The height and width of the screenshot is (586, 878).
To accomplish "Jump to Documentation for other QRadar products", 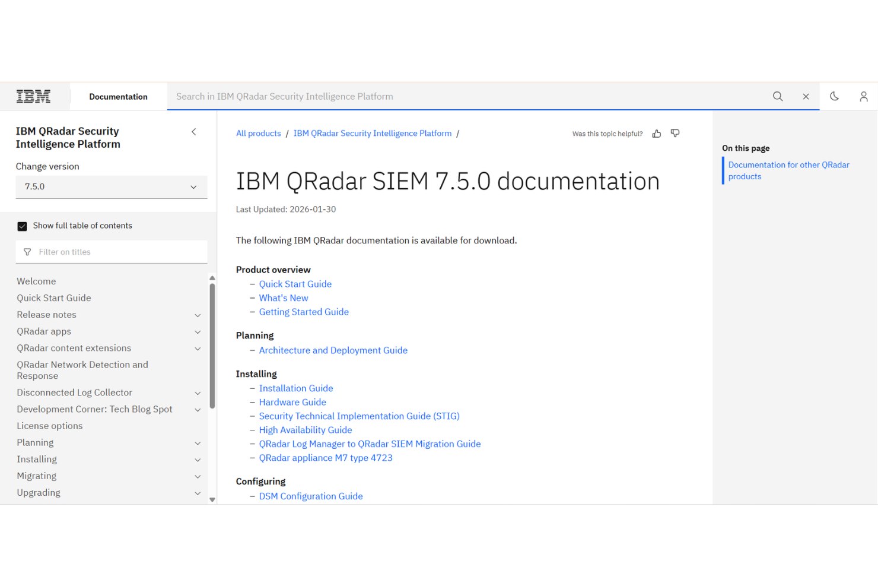I will coord(788,170).
